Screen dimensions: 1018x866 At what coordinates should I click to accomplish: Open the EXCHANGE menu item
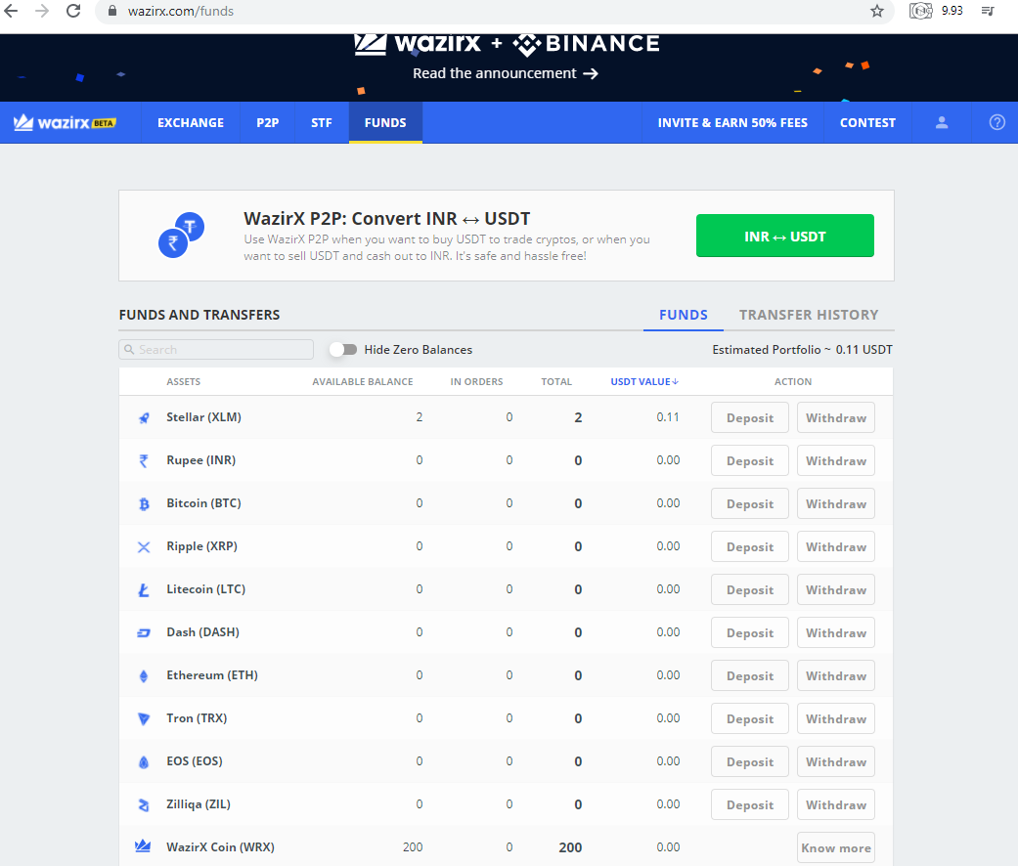tap(191, 122)
